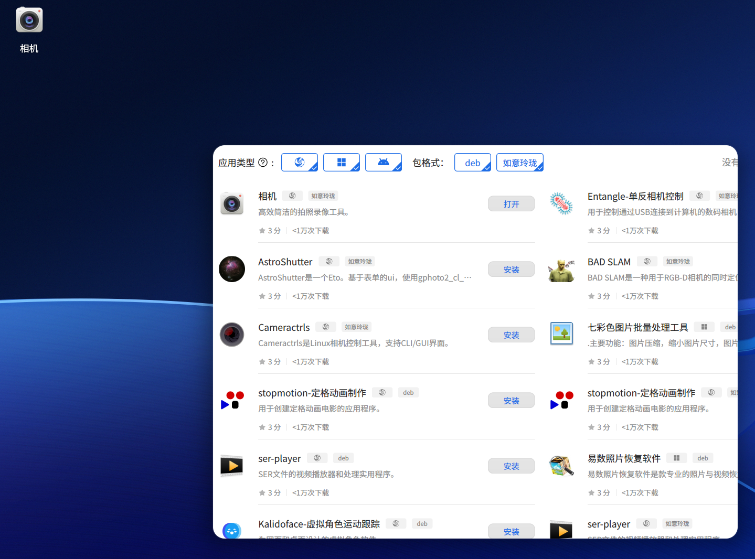The width and height of the screenshot is (755, 559).
Task: Uncheck the 如意玲珑 package format filter
Action: [520, 162]
